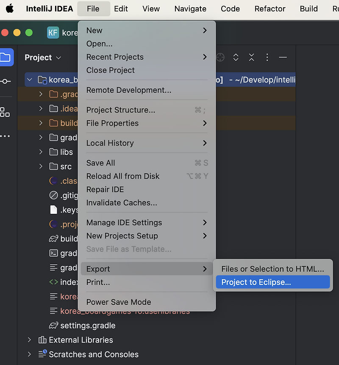Hide the Project panel with minimize icon
Screen dimensions: 339x365
[x=283, y=57]
